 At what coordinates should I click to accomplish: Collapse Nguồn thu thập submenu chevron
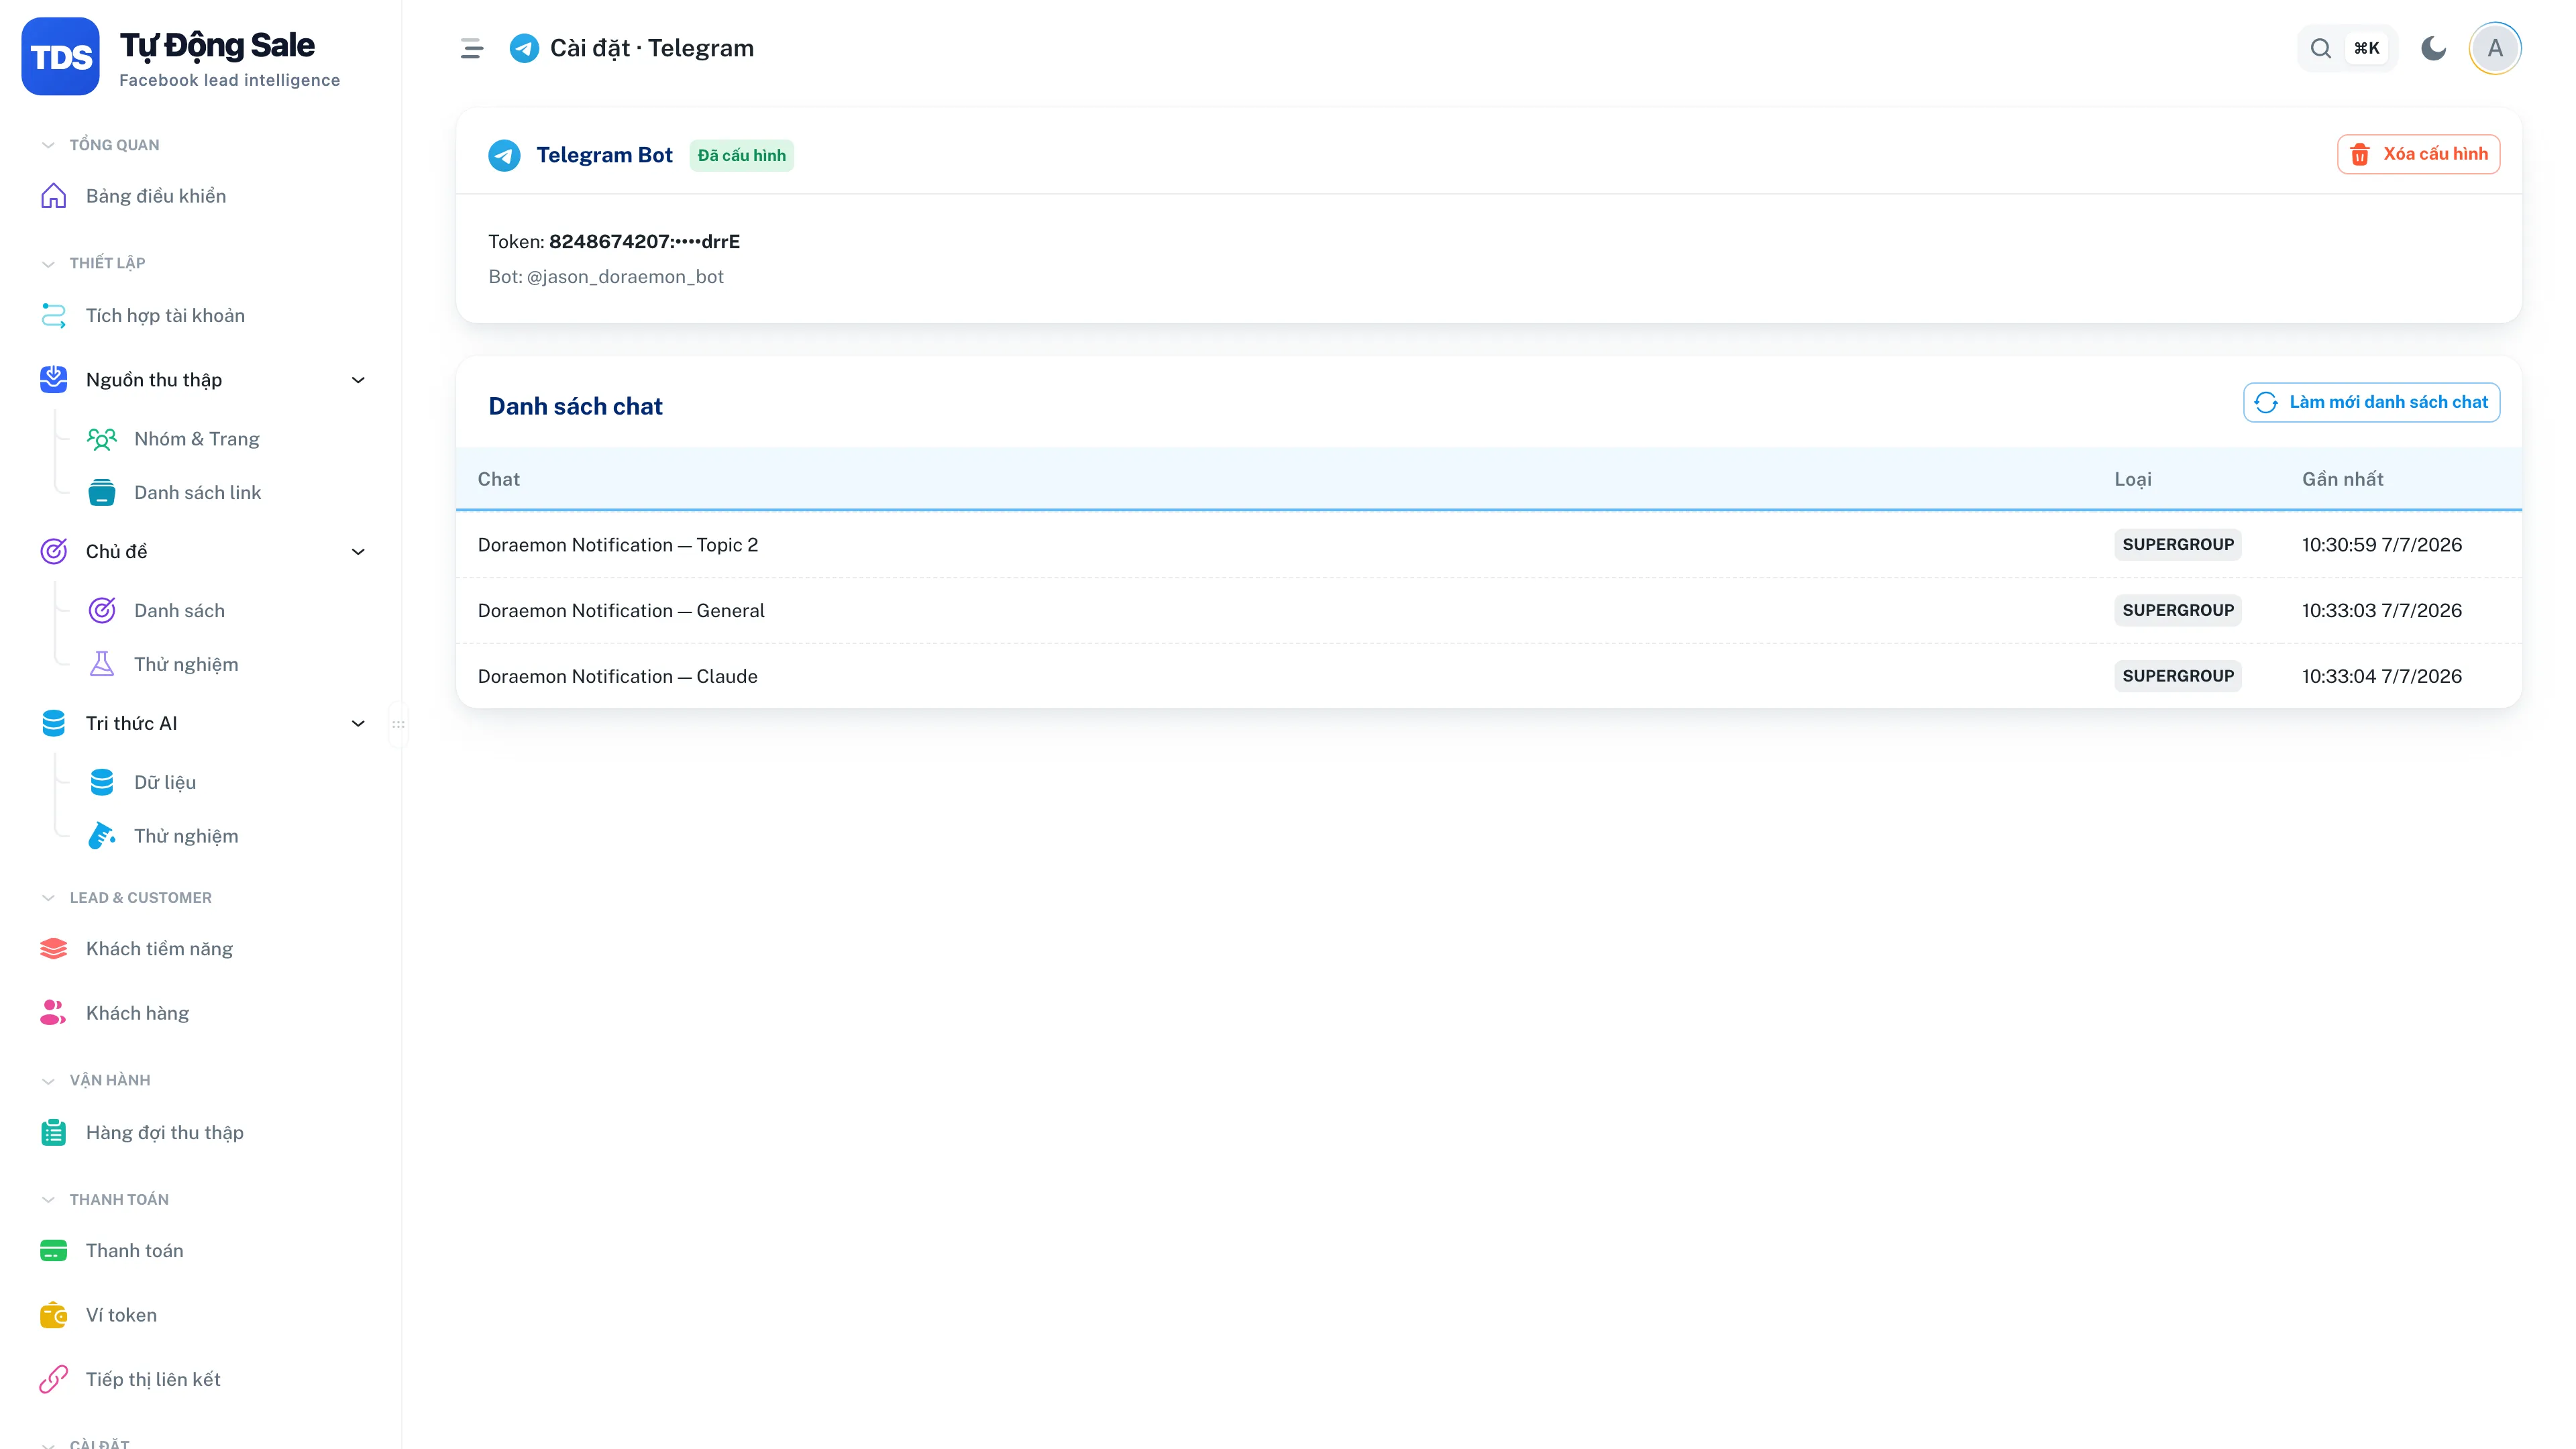pos(358,380)
